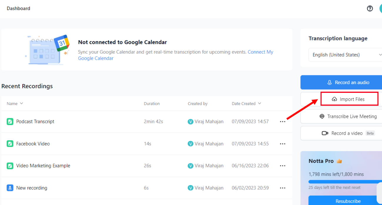Click the Google Calendar illustration

(48, 49)
